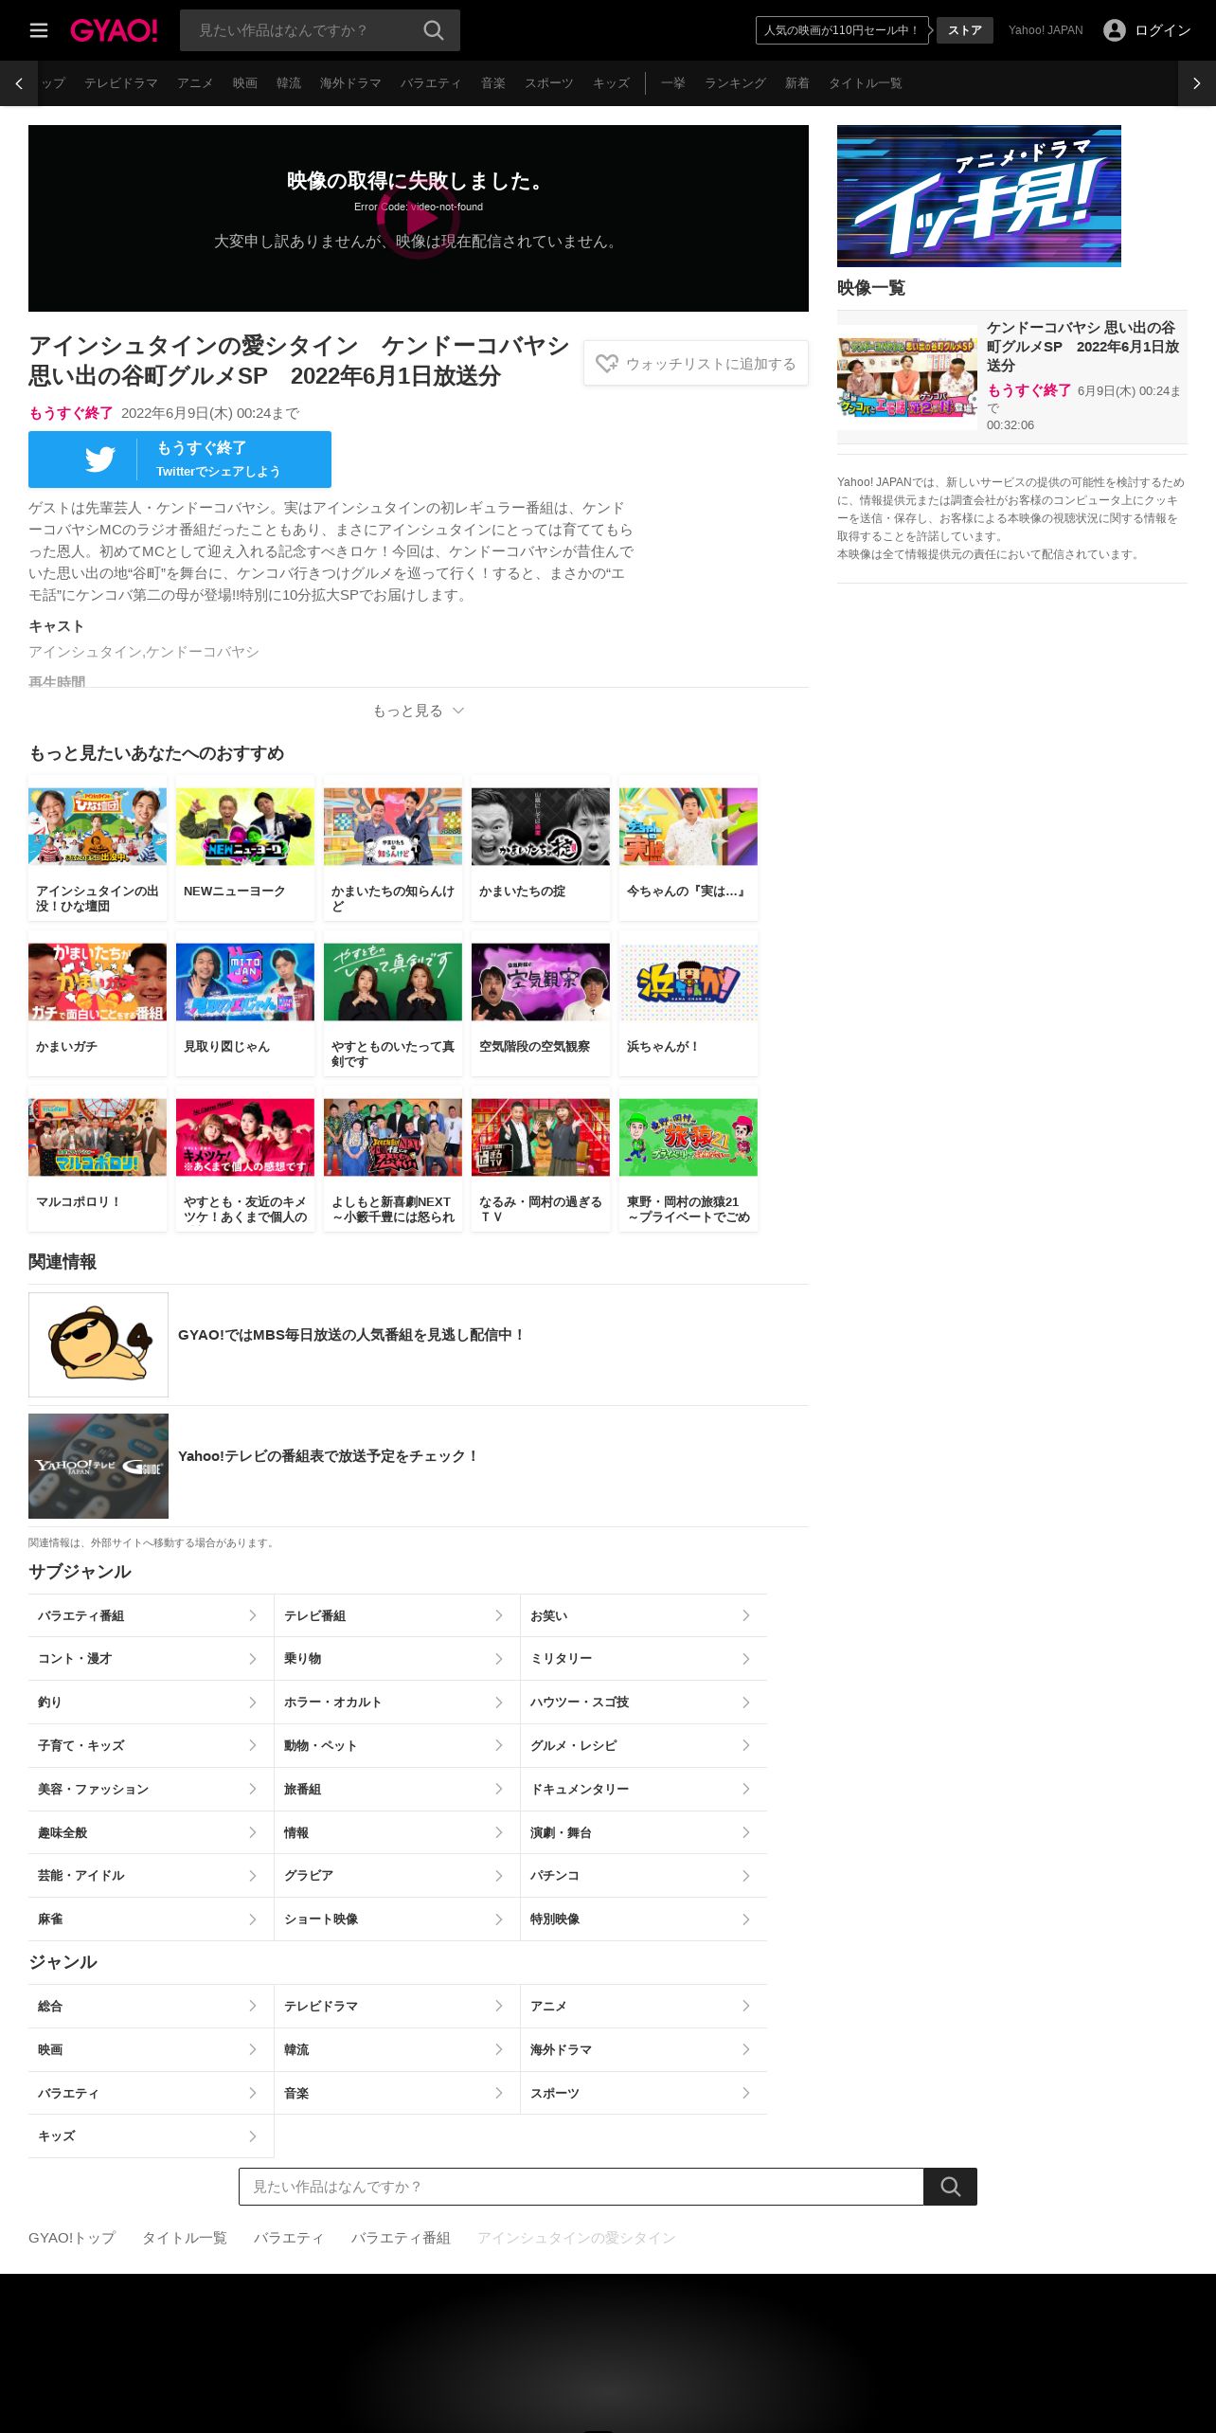The width and height of the screenshot is (1216, 2433).
Task: Open テレビ番組 subgenre row
Action: [397, 1615]
